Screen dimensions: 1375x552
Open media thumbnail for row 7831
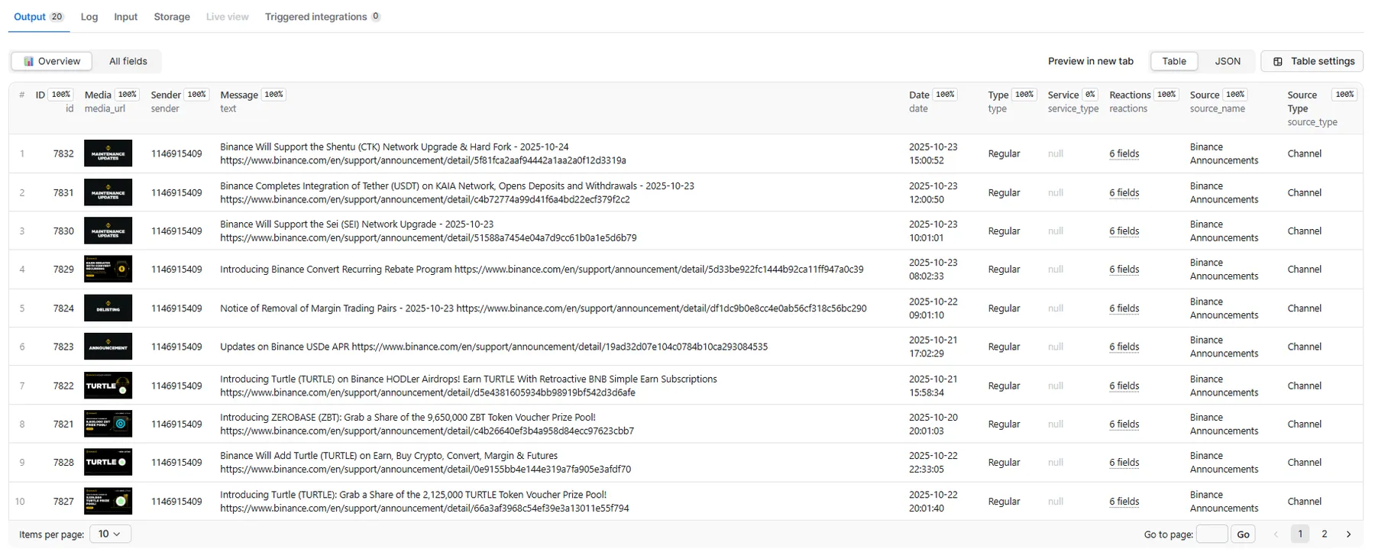tap(108, 192)
